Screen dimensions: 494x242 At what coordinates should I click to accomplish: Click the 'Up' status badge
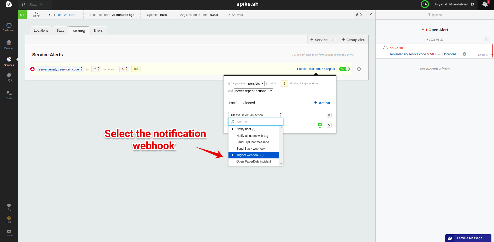pyautogui.click(x=22, y=15)
